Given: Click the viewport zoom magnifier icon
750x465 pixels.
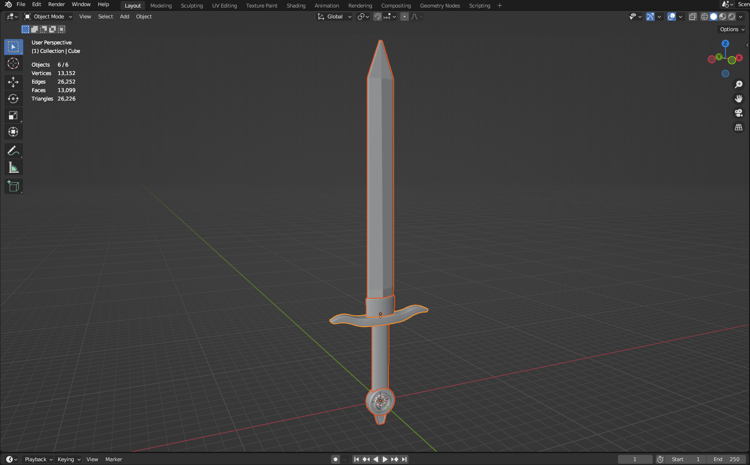Looking at the screenshot, I should pos(739,85).
